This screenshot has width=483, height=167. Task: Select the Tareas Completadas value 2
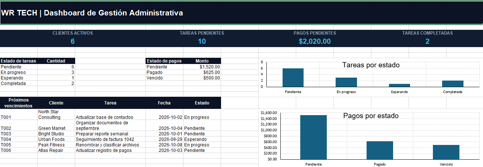[x=427, y=41]
